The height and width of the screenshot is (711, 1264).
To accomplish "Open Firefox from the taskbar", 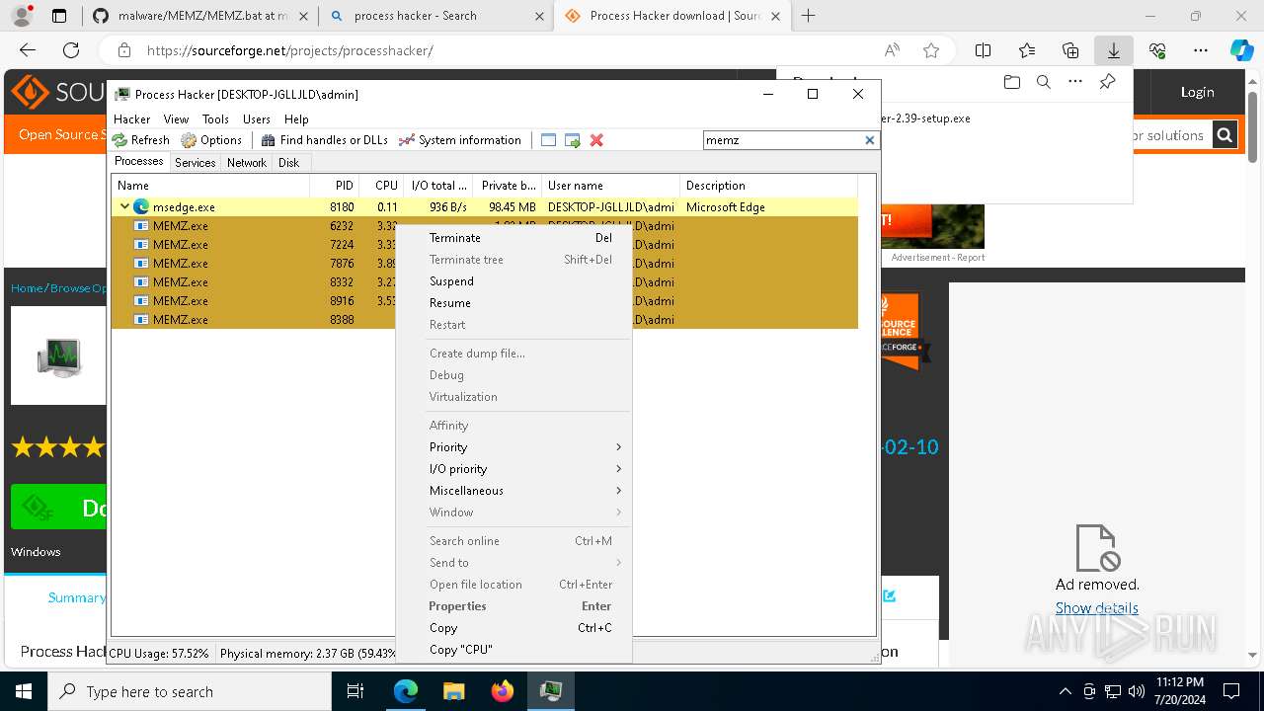I will click(503, 691).
